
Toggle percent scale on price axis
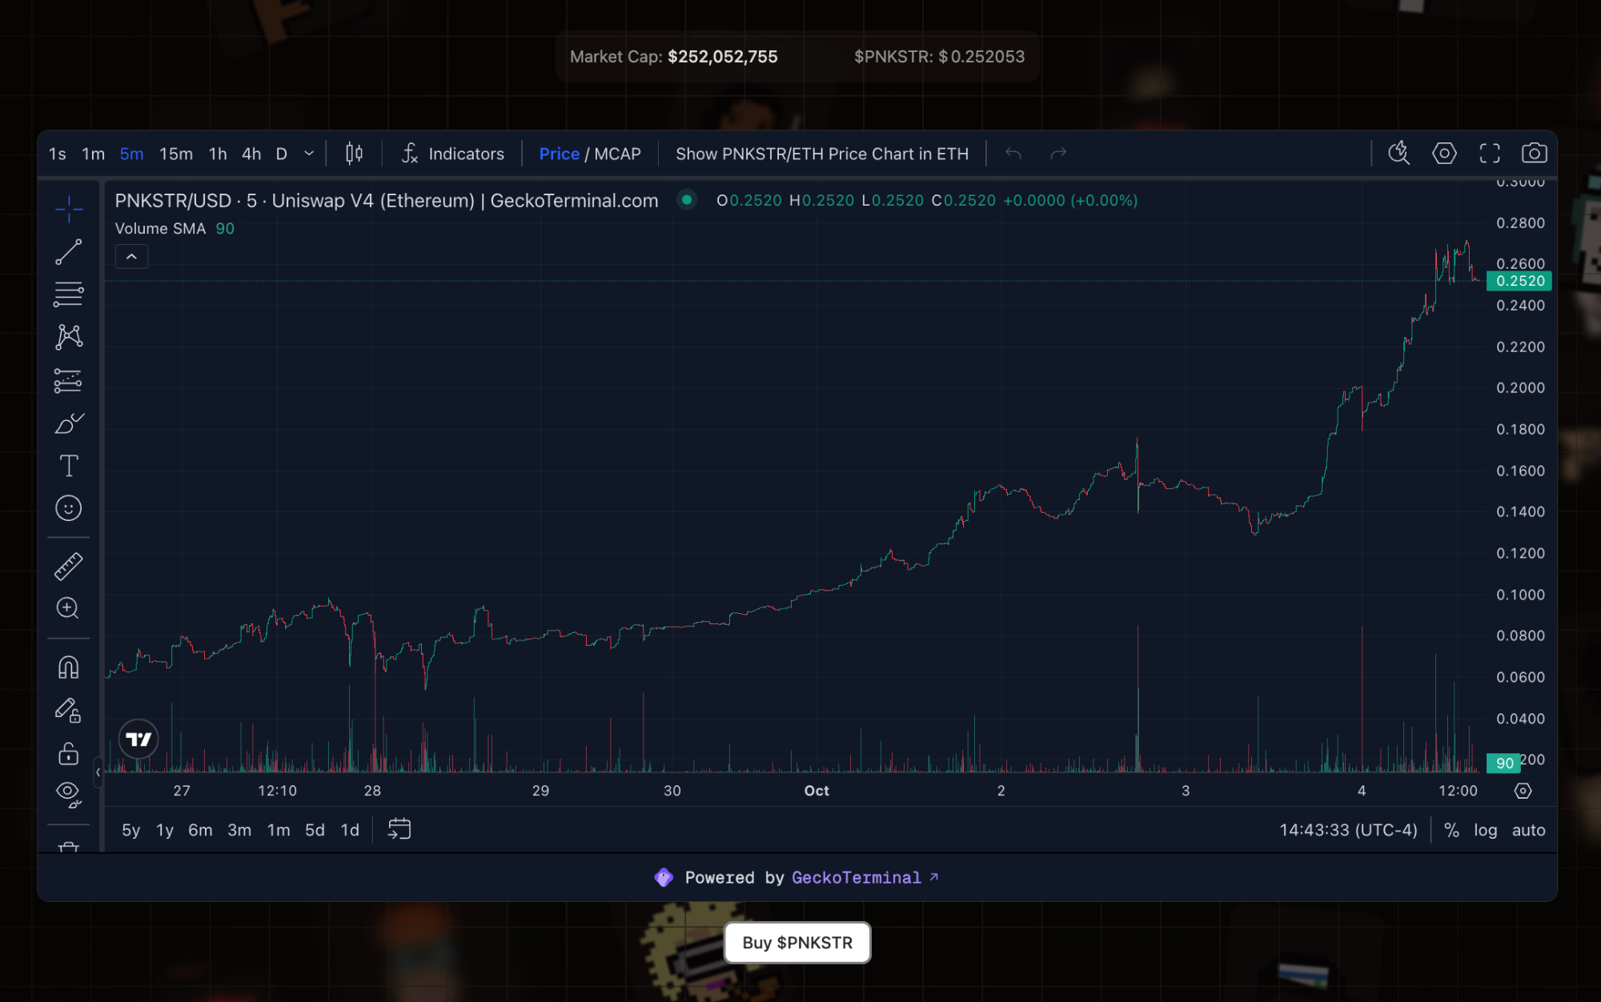click(1451, 830)
